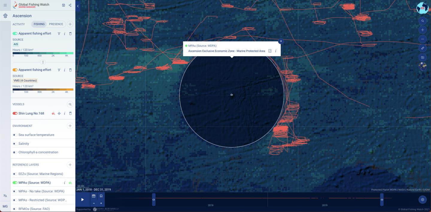Play the timebar animation
The image size is (431, 212).
tap(82, 199)
